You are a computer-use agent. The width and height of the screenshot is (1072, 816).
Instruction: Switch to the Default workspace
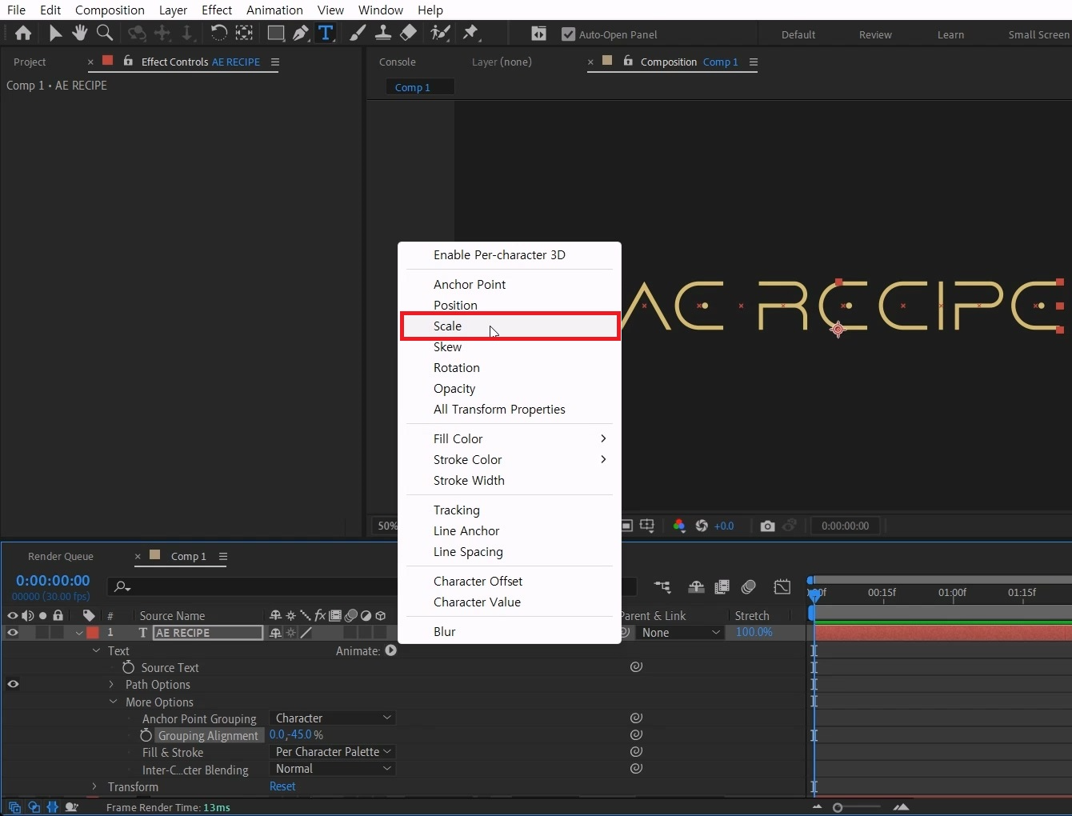(x=798, y=34)
